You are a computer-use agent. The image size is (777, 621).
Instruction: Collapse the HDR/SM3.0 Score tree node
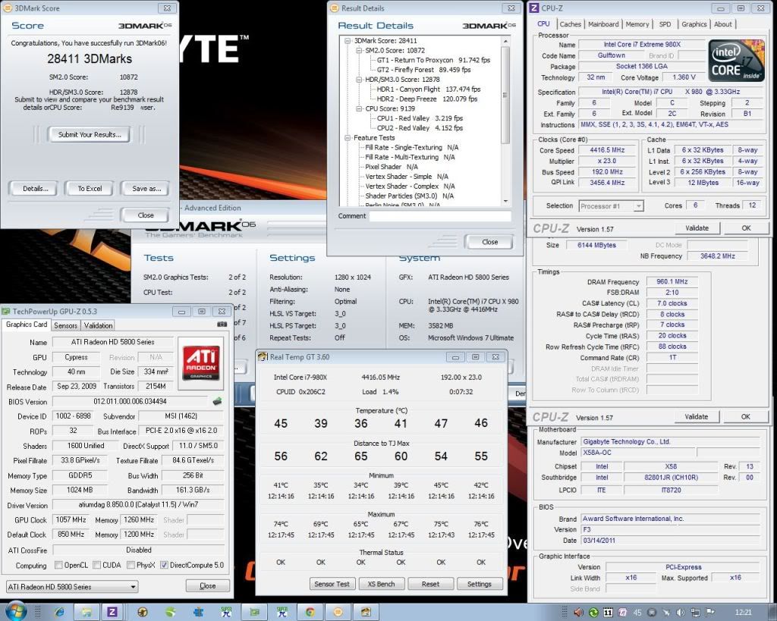click(x=359, y=79)
